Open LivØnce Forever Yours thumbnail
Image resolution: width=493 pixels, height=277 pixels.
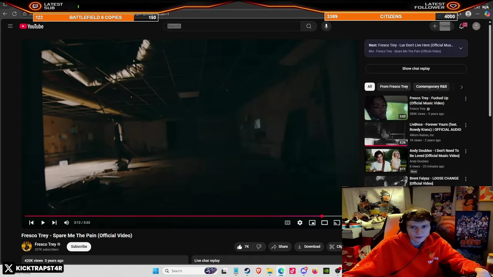(x=386, y=134)
